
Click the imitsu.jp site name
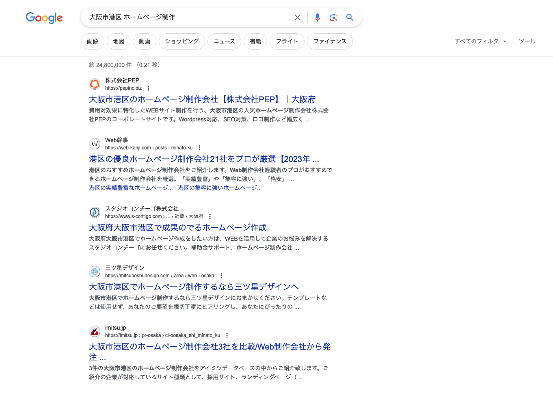(116, 328)
